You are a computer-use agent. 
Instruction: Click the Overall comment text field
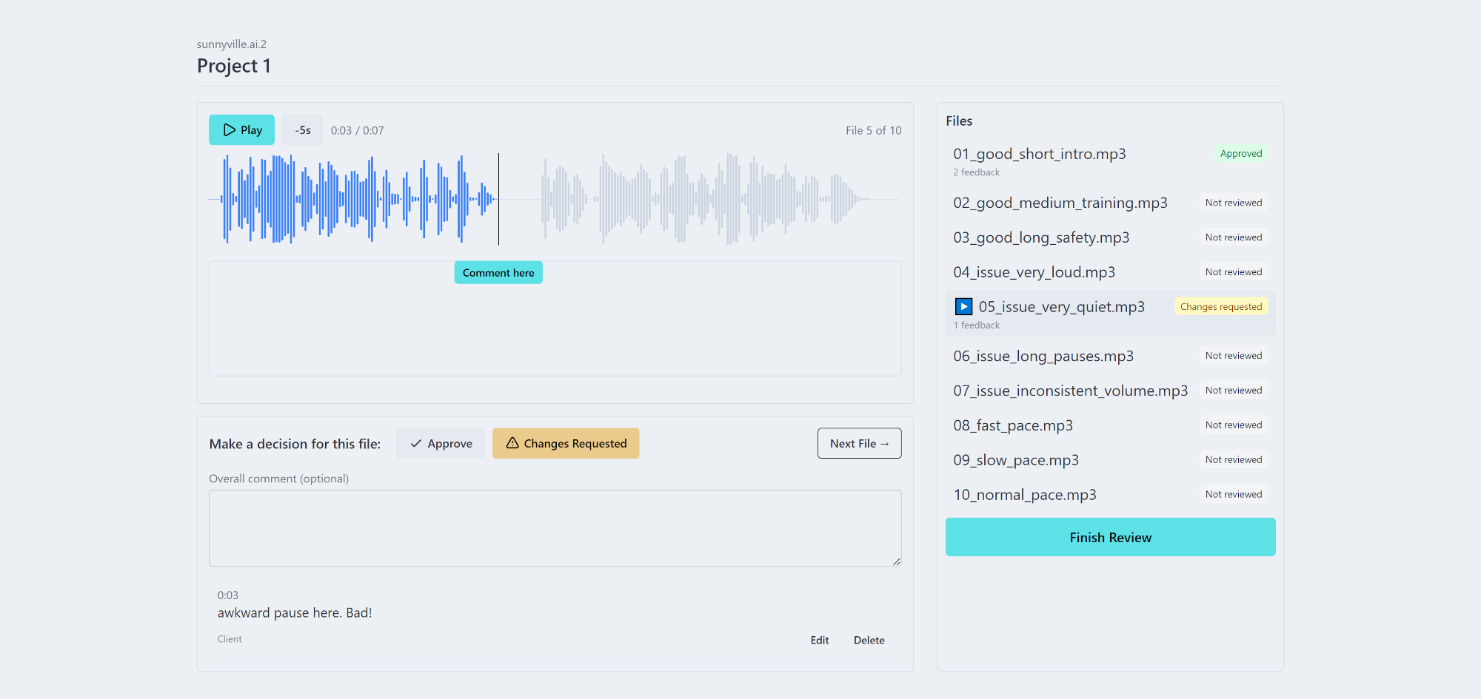tap(555, 528)
